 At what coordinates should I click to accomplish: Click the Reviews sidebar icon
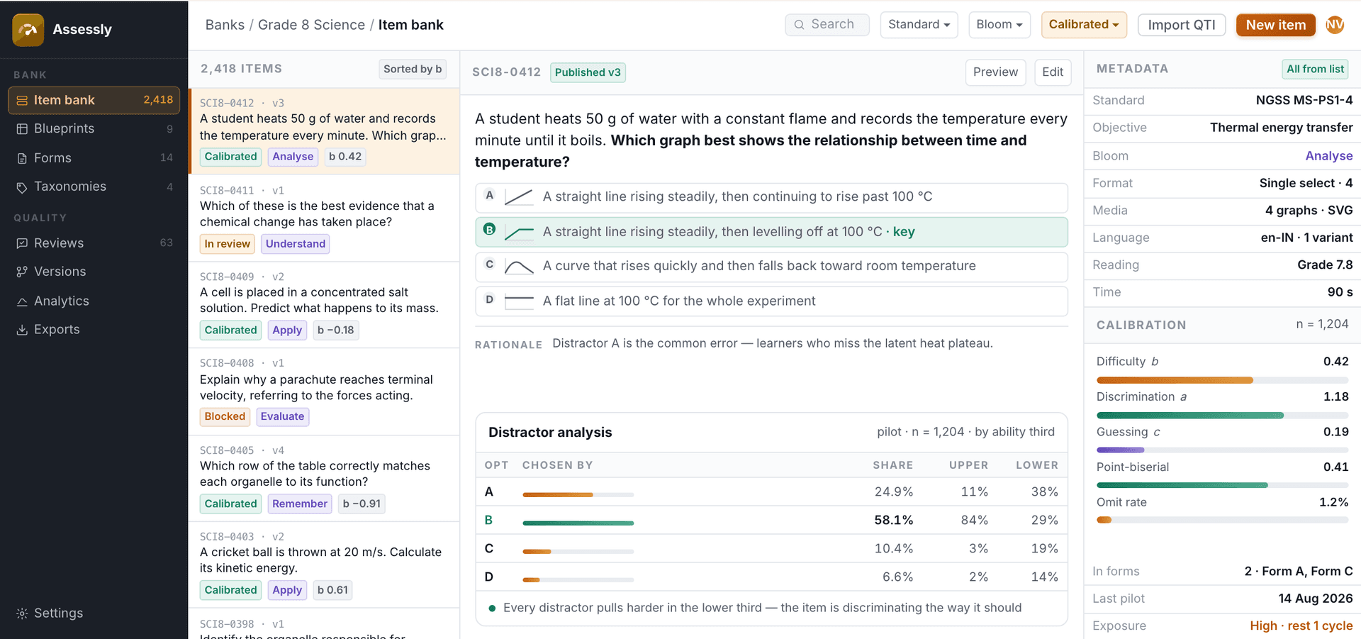pyautogui.click(x=22, y=243)
